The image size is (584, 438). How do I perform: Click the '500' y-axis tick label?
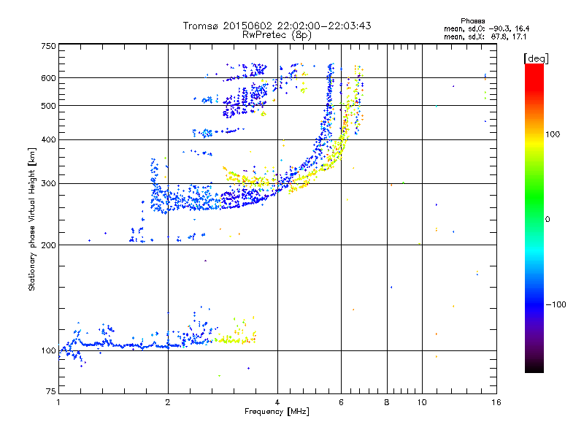pyautogui.click(x=49, y=106)
